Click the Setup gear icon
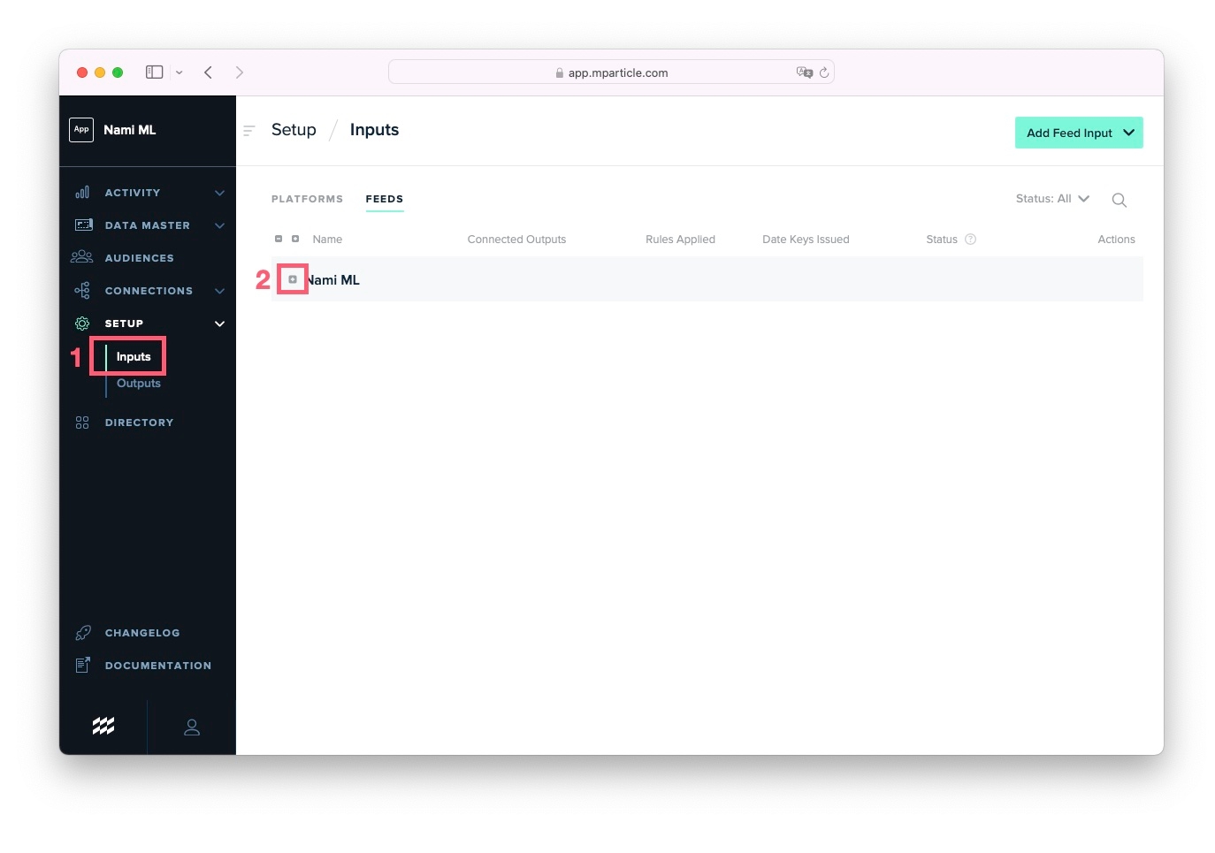1215x853 pixels. point(82,324)
